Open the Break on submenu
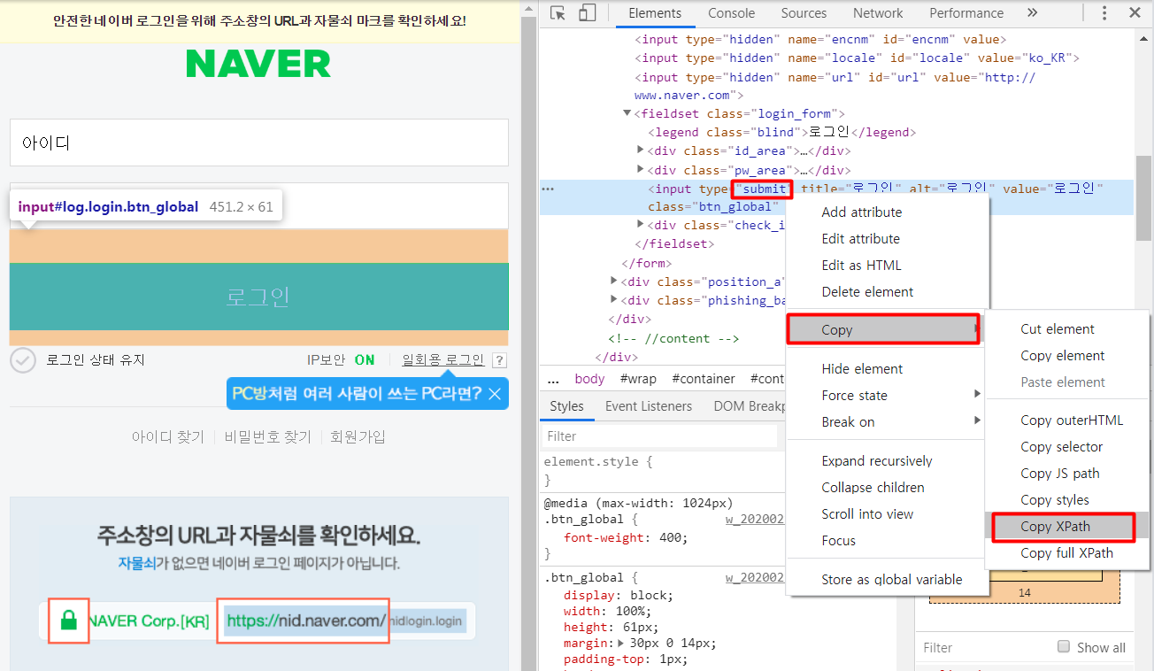This screenshot has width=1154, height=671. click(x=886, y=422)
